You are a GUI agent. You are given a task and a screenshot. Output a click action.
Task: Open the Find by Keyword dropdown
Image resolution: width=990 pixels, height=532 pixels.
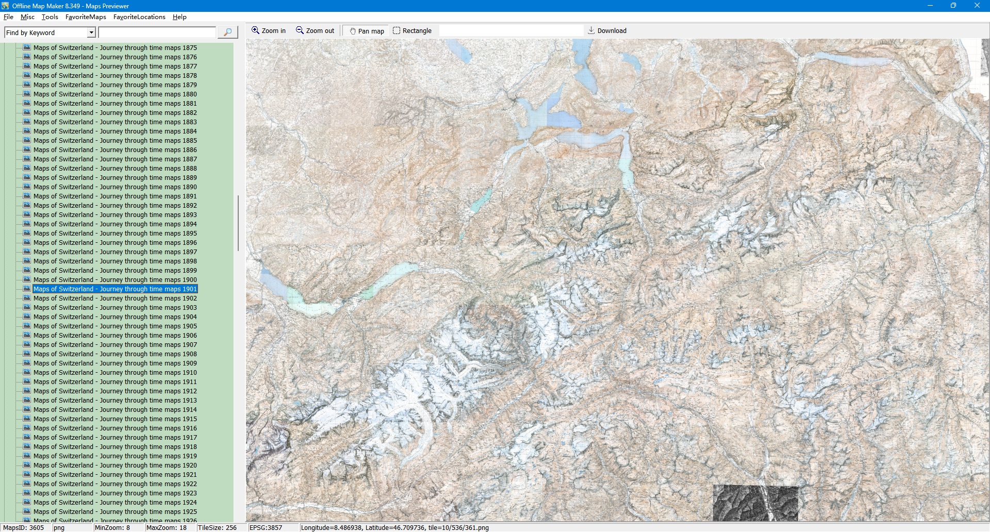tap(91, 32)
